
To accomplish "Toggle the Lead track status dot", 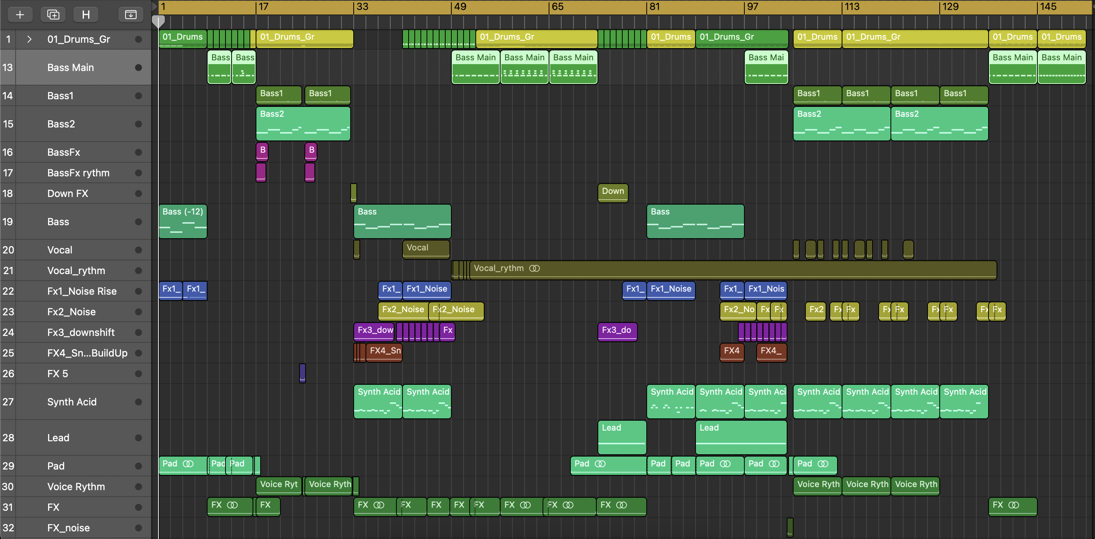I will click(138, 438).
